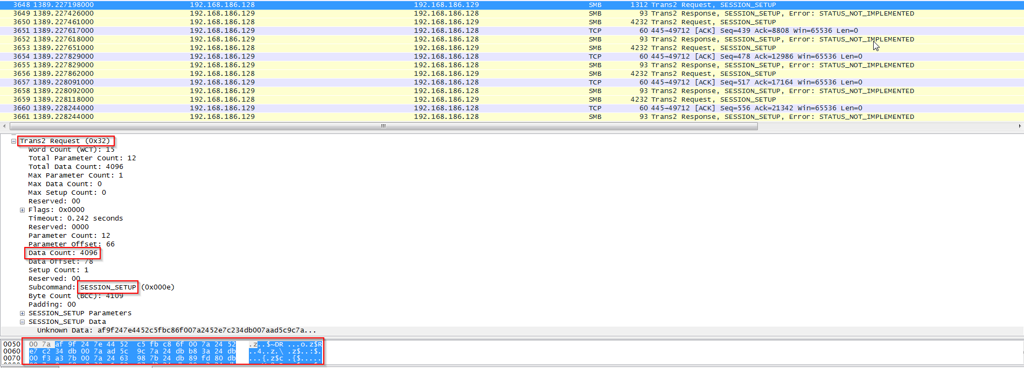Viewport: 1024px width, 368px height.
Task: Select the "Total Data Count: 4096" field
Action: pyautogui.click(x=76, y=167)
